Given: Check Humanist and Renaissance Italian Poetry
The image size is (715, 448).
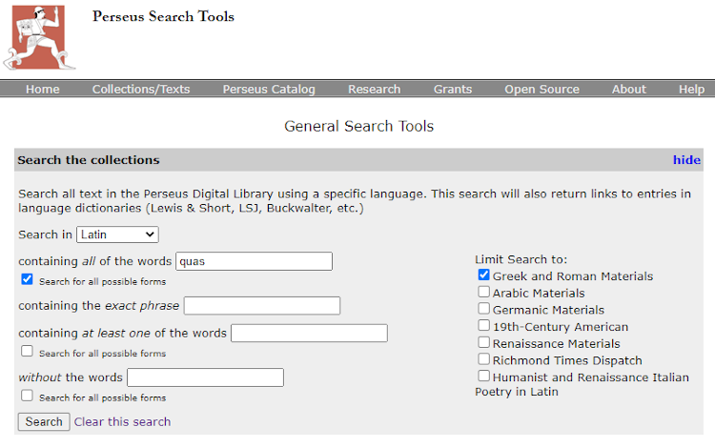Looking at the screenshot, I should click(483, 376).
